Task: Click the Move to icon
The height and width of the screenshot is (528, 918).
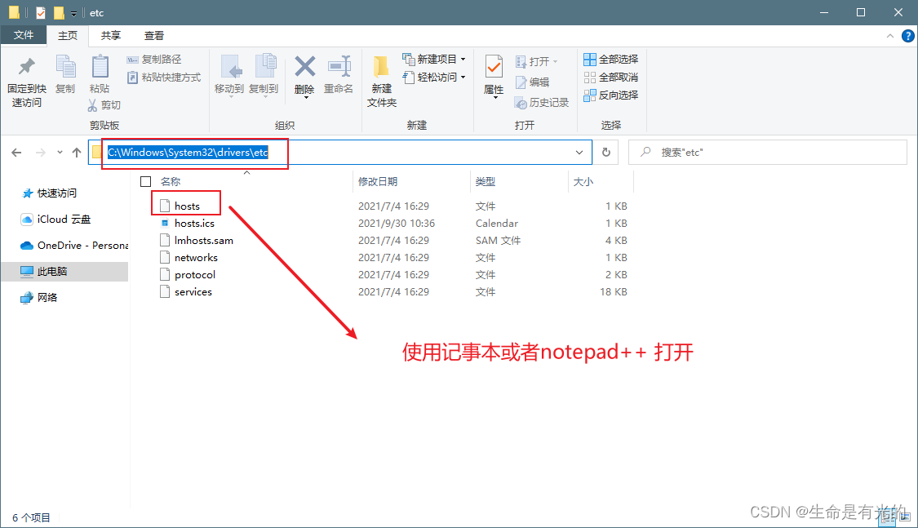Action: (229, 69)
